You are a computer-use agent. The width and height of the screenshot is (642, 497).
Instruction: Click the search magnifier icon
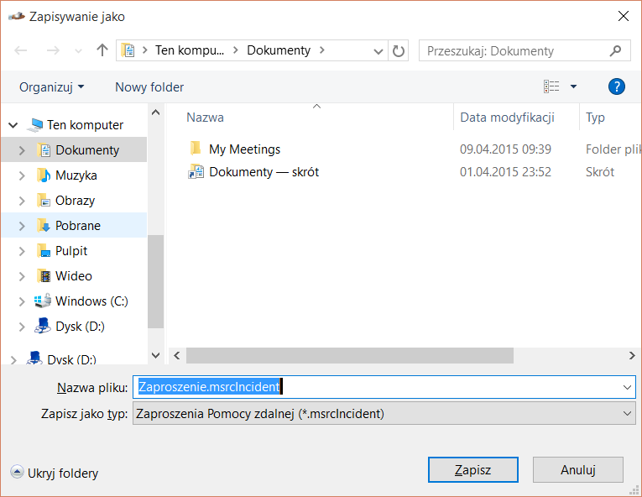click(616, 50)
